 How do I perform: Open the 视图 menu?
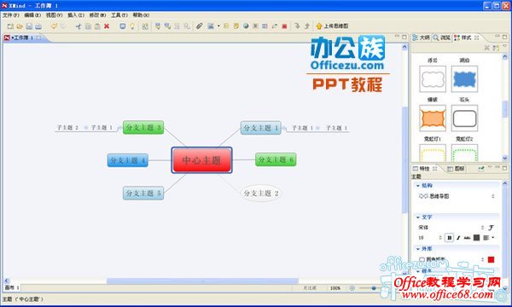[x=54, y=15]
